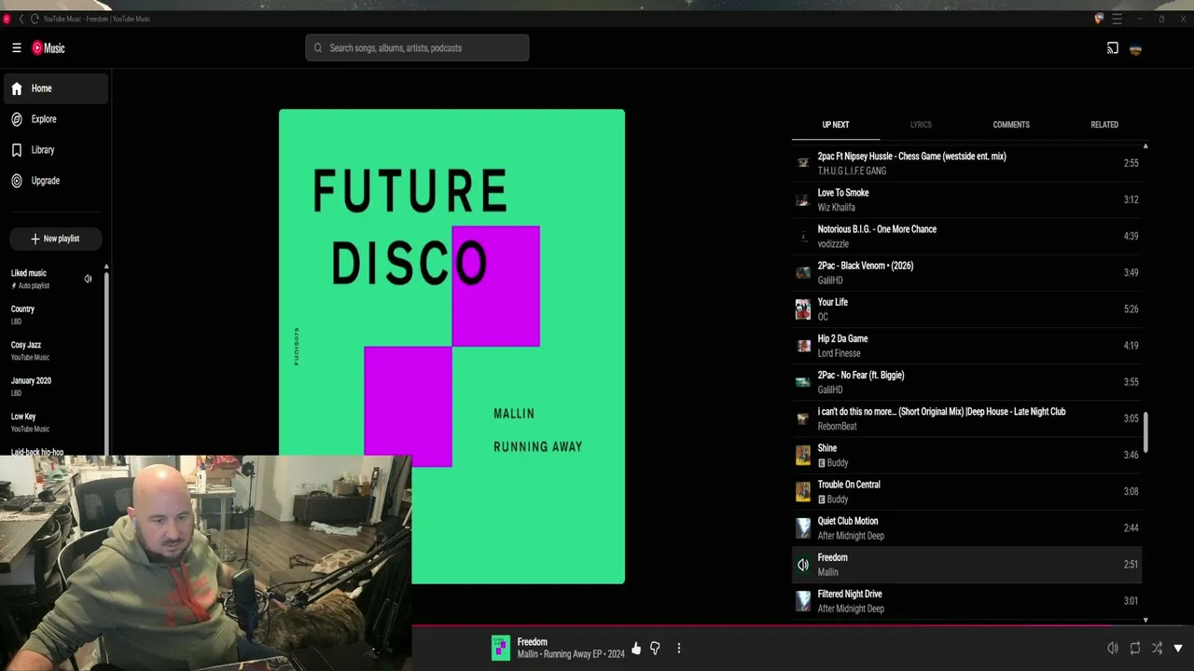The image size is (1194, 671).
Task: Click the Your Life track thumbnail
Action: [x=803, y=309]
